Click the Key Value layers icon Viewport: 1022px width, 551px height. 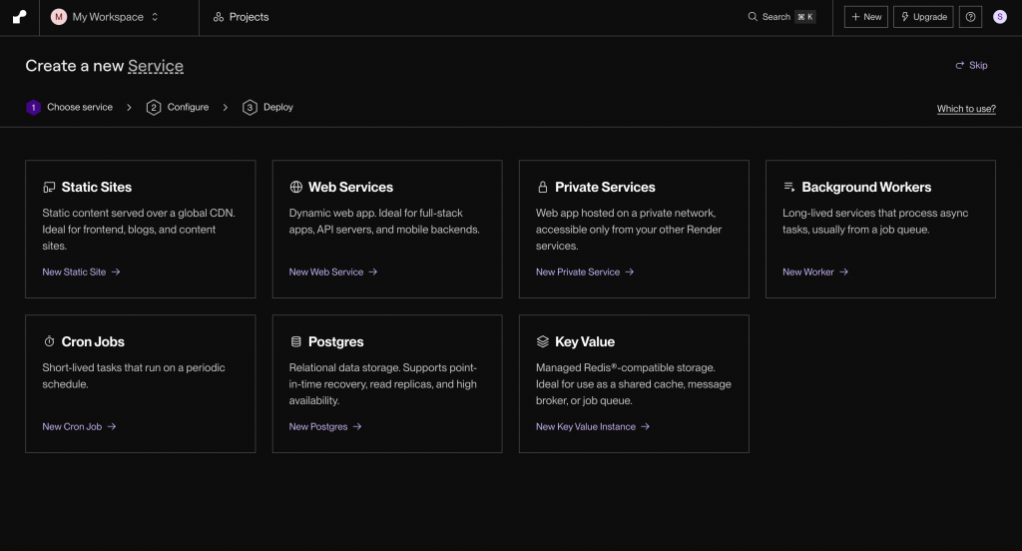coord(543,341)
